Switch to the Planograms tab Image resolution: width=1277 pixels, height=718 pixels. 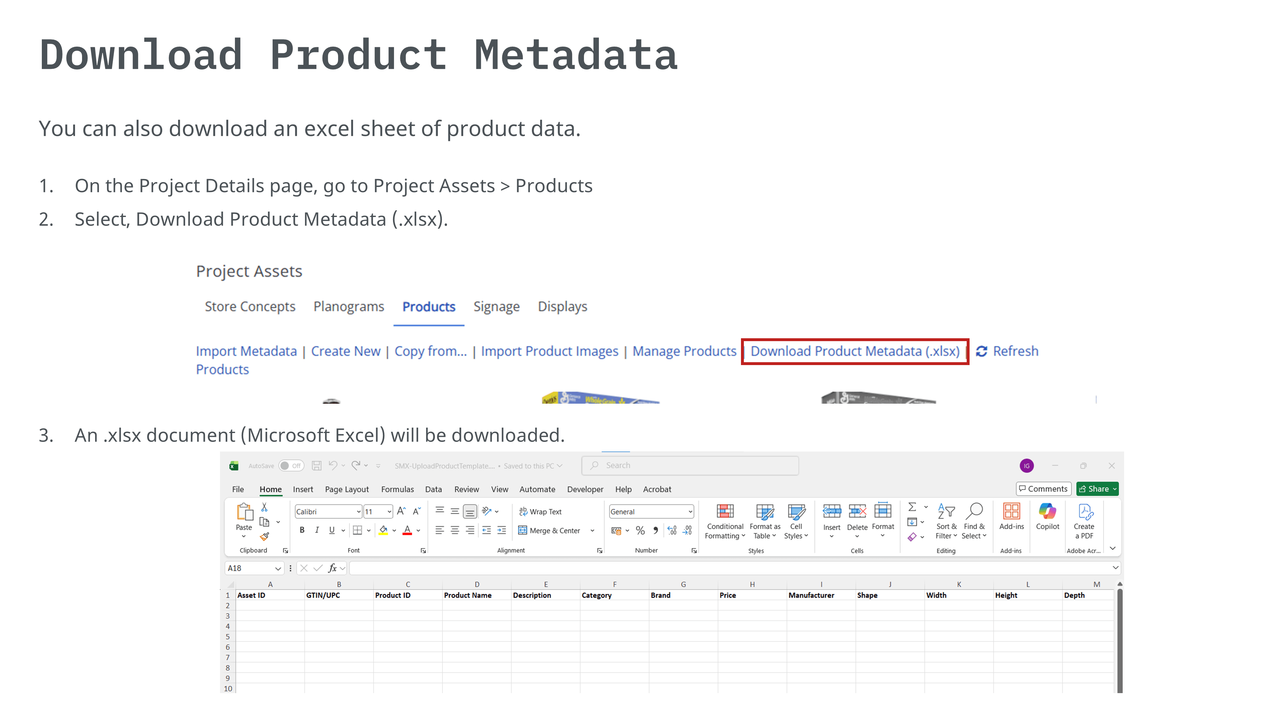(x=349, y=307)
